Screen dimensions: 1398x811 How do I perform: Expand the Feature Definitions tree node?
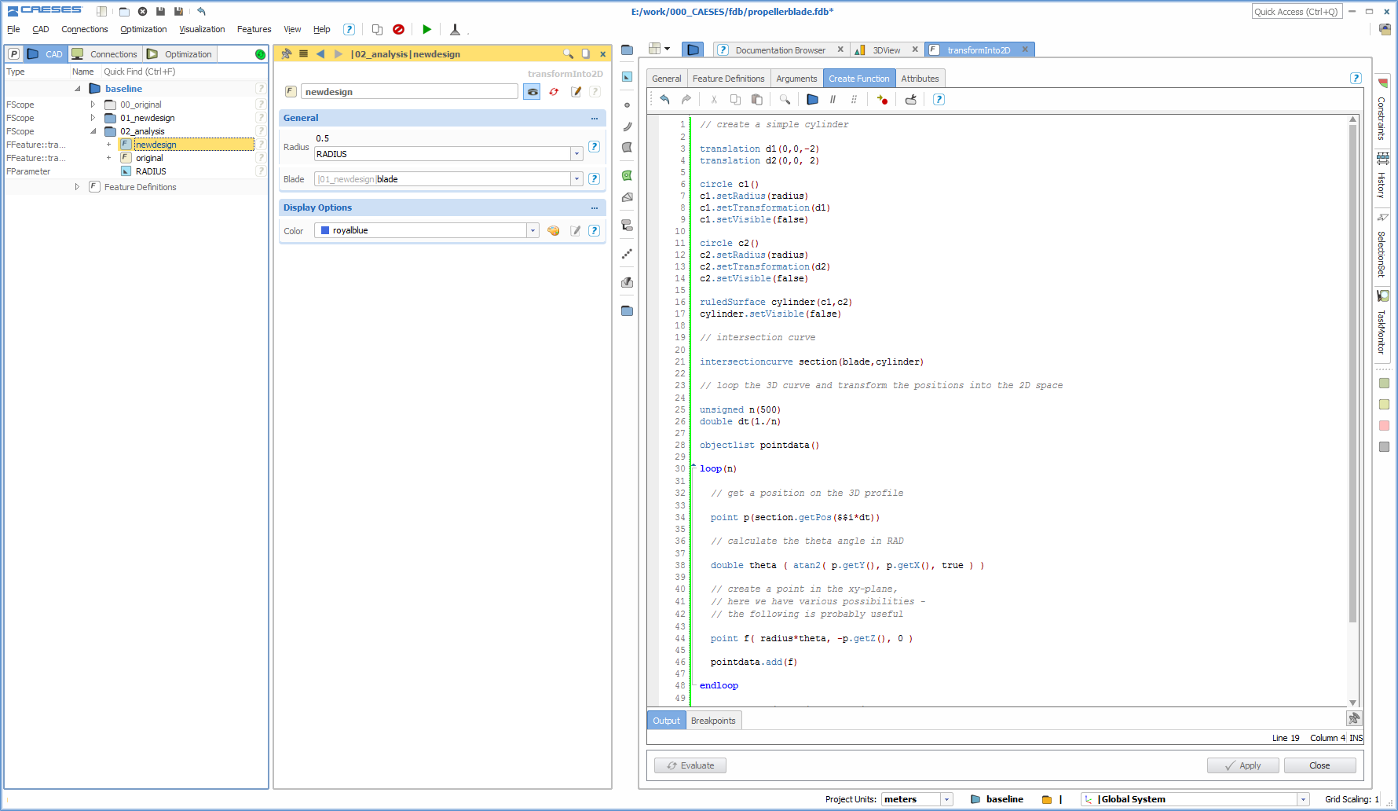[x=77, y=187]
